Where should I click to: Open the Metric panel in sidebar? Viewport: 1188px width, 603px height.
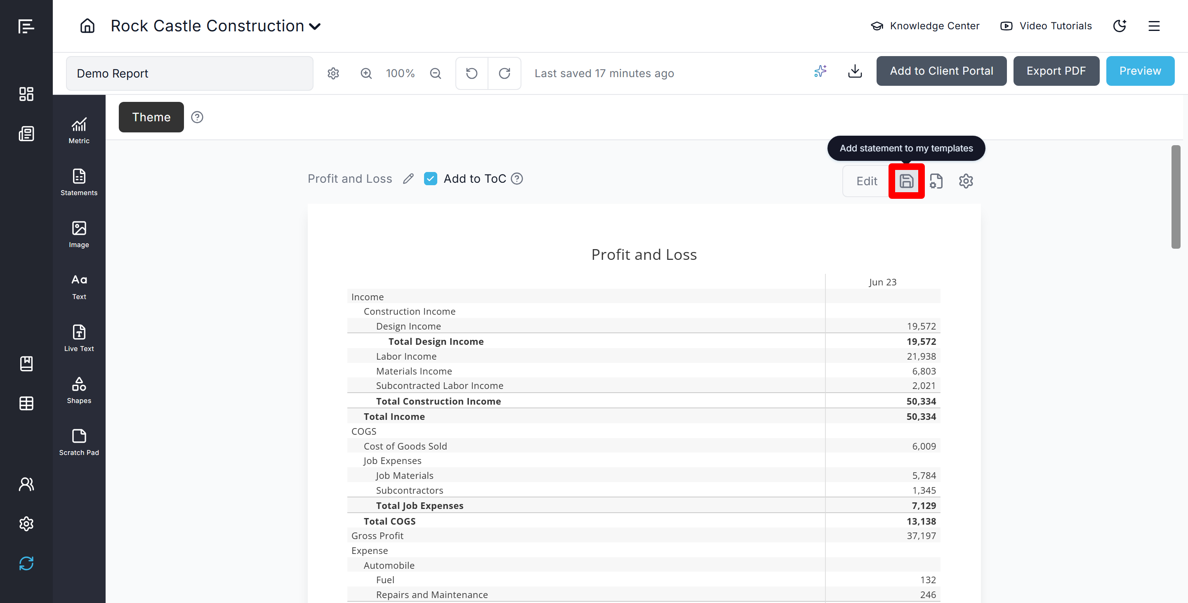(x=79, y=130)
